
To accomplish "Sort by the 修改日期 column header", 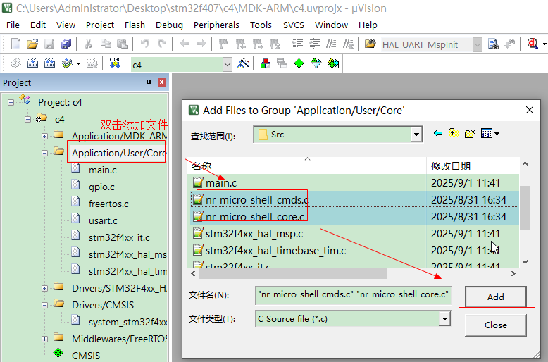I will (x=473, y=166).
